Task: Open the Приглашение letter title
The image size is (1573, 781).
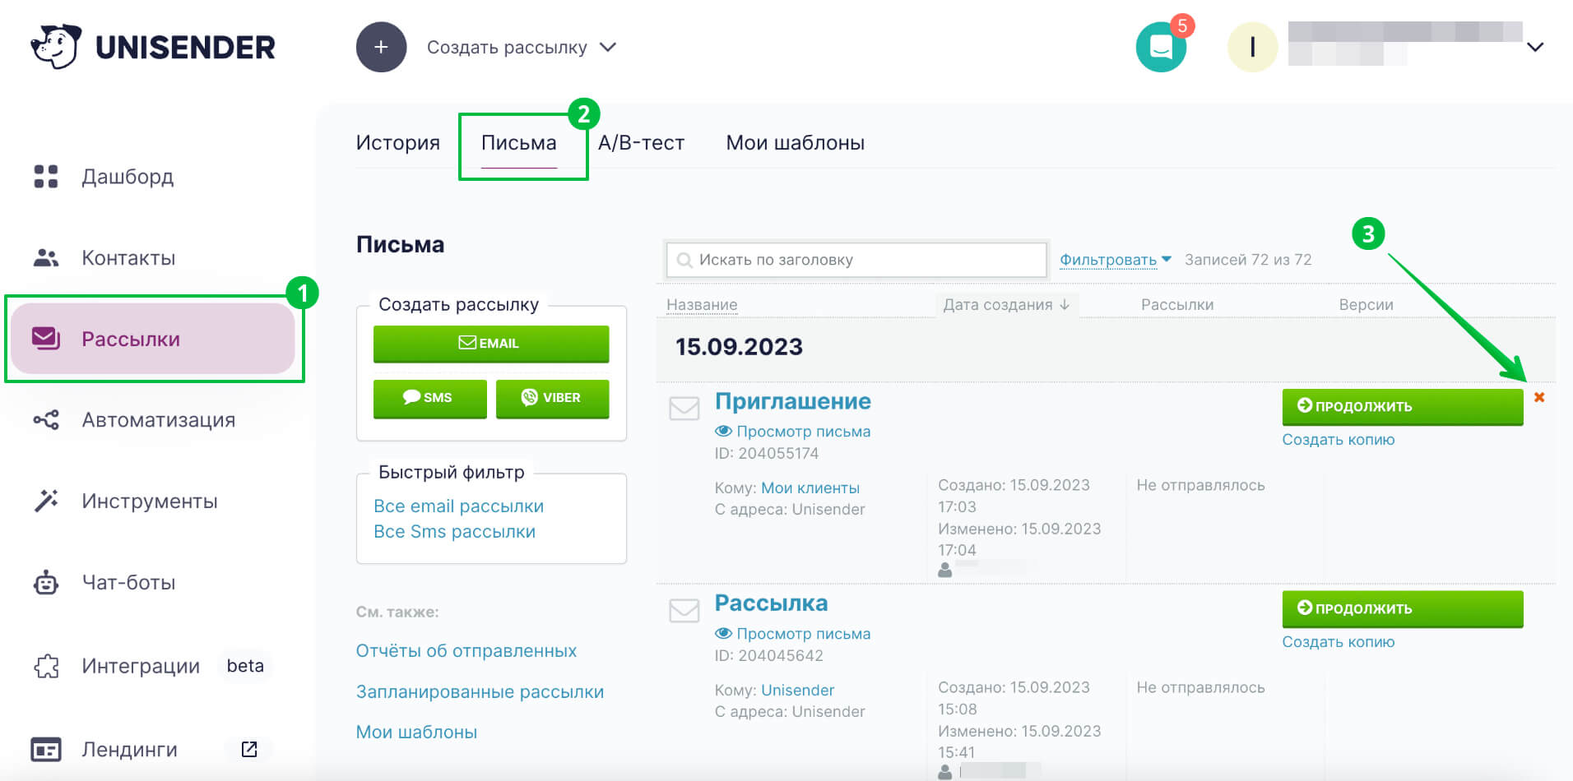Action: coord(792,401)
